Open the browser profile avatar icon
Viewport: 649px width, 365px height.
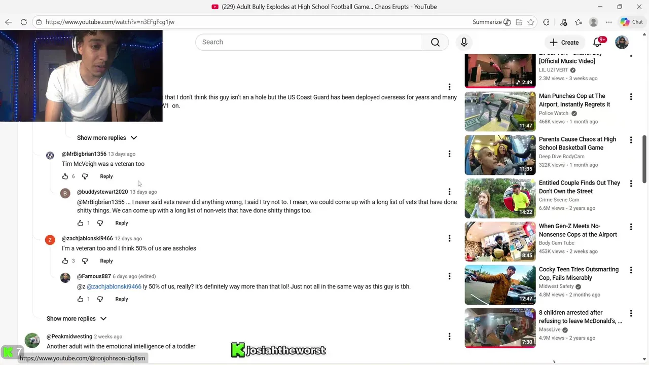coord(594,22)
